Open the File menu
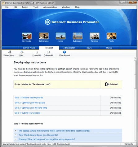The image size is (138, 147). (7, 7)
